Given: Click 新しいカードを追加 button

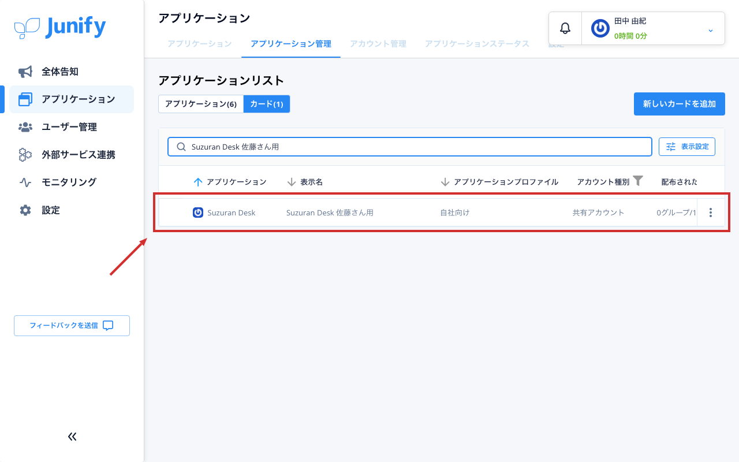Looking at the screenshot, I should (680, 104).
